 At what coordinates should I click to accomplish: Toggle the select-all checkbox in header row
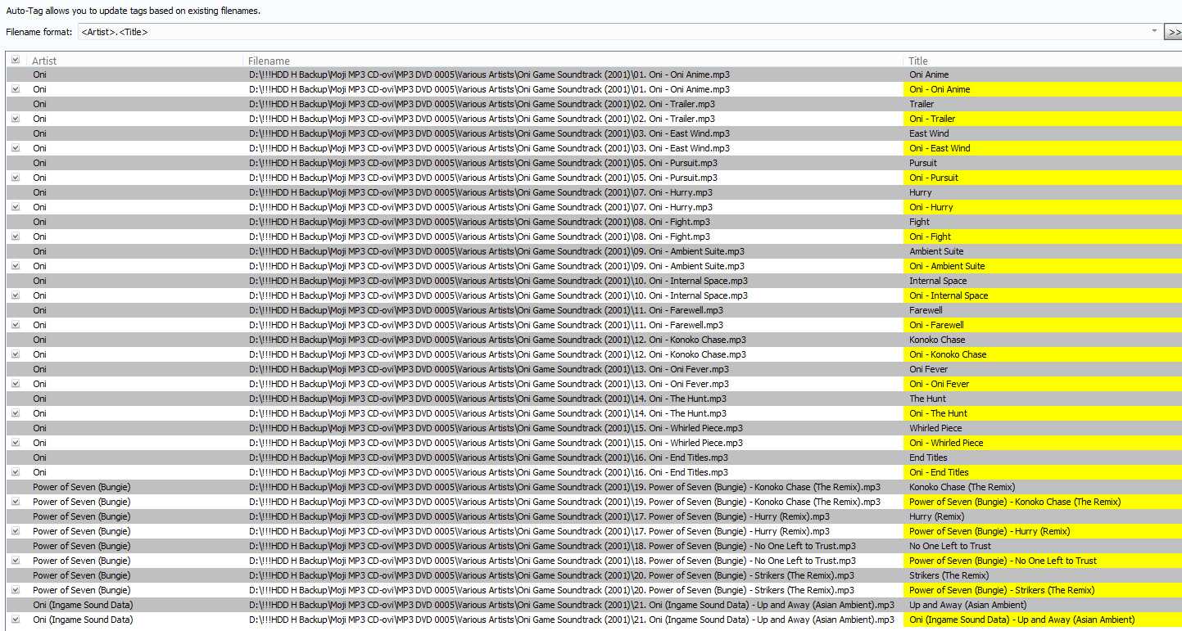tap(16, 60)
